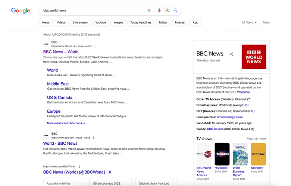Image resolution: width=291 pixels, height=186 pixels.
Task: Click the BBC World News logo image
Action: [x=254, y=57]
